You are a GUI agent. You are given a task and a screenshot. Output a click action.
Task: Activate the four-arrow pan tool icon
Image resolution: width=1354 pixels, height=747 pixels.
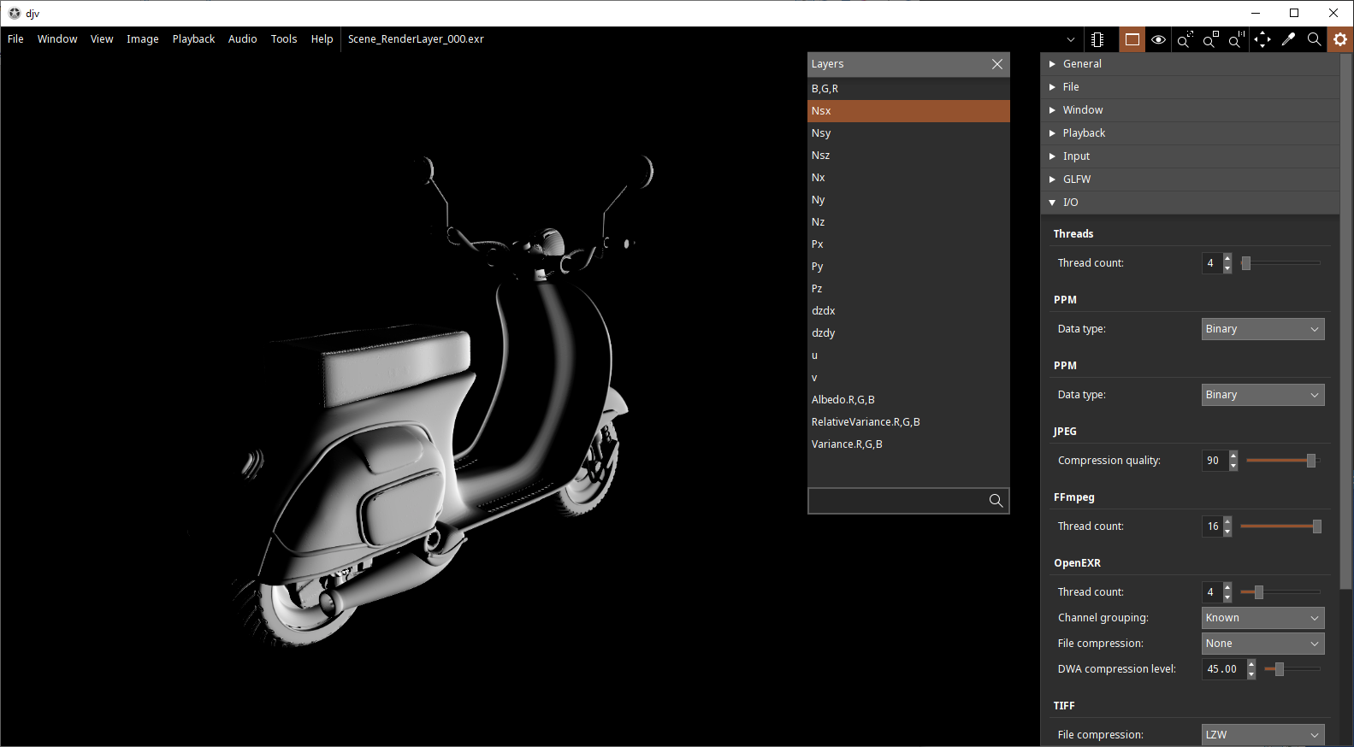1262,39
